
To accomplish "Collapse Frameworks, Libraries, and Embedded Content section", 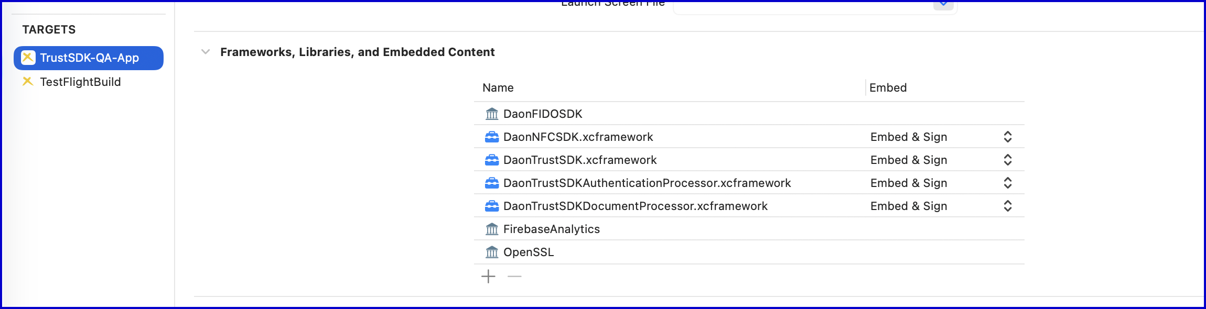I will (206, 52).
